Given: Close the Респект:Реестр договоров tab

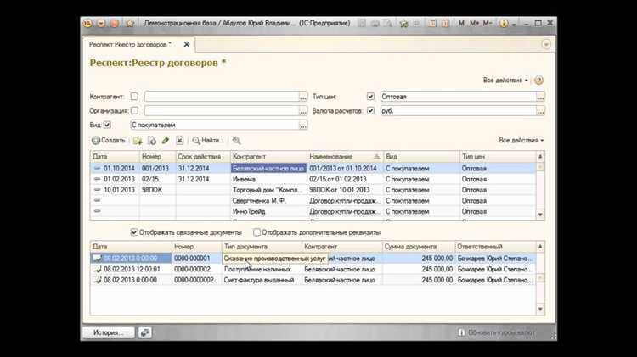Looking at the screenshot, I should [x=187, y=45].
